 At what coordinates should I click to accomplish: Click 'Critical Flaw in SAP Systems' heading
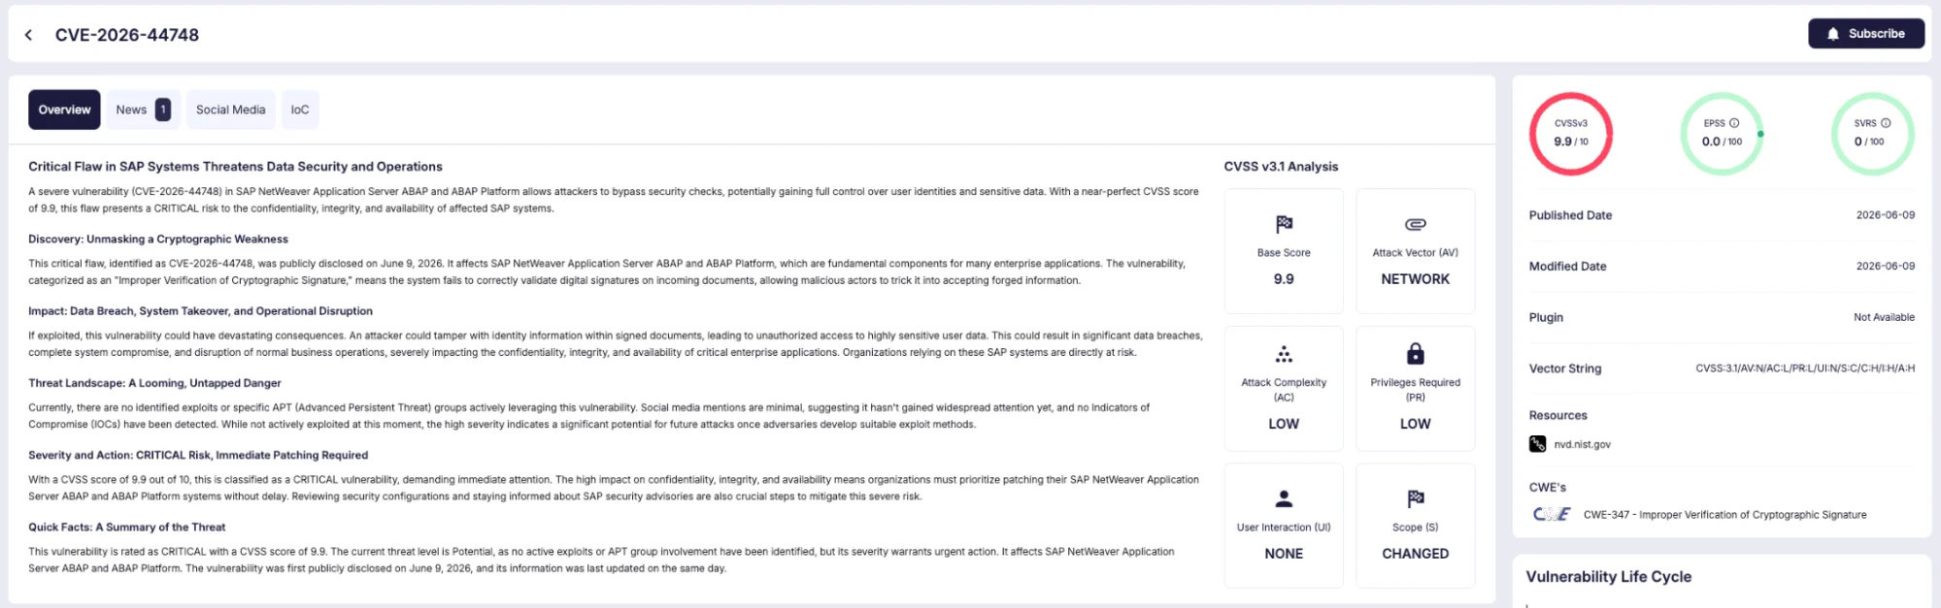pos(235,167)
